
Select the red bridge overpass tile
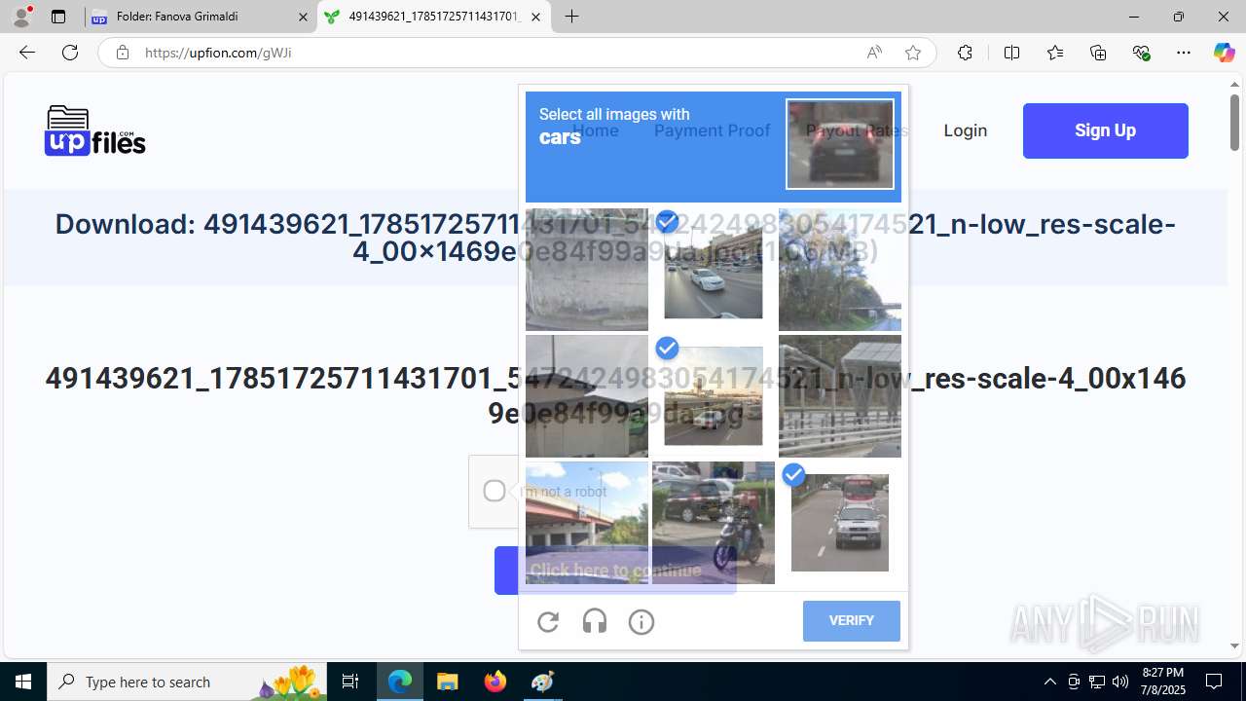(x=587, y=523)
